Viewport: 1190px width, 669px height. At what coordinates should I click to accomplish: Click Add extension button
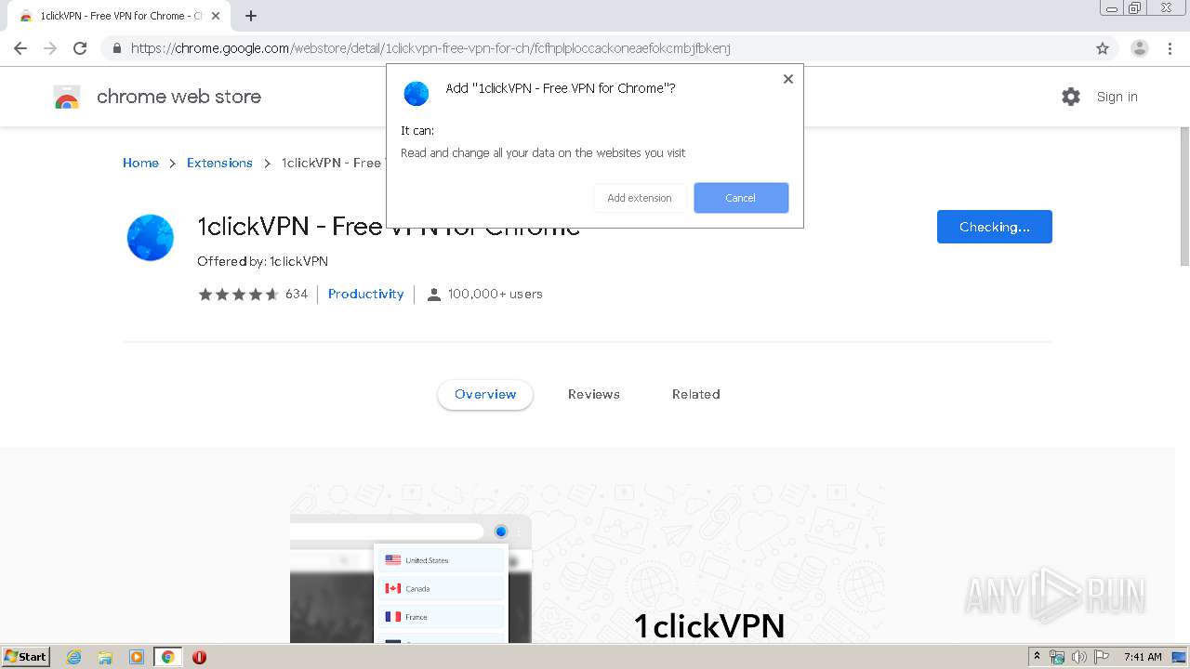640,198
